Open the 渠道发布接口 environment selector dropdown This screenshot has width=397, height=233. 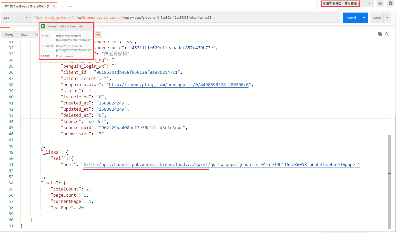(x=370, y=4)
